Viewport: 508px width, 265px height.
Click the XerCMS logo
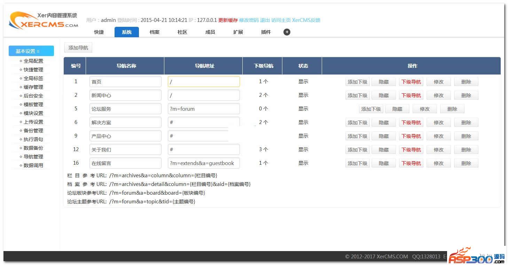(43, 21)
